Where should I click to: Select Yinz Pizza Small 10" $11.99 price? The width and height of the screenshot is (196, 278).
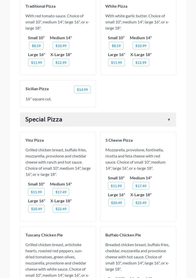tap(36, 192)
